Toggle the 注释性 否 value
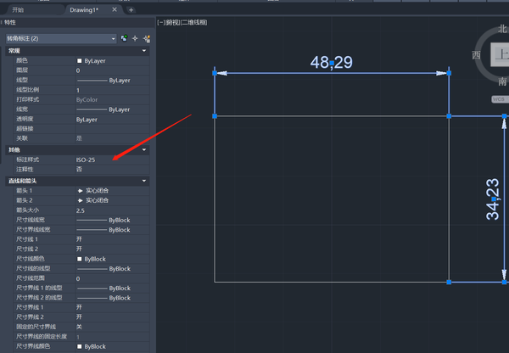509x353 pixels. [x=112, y=169]
